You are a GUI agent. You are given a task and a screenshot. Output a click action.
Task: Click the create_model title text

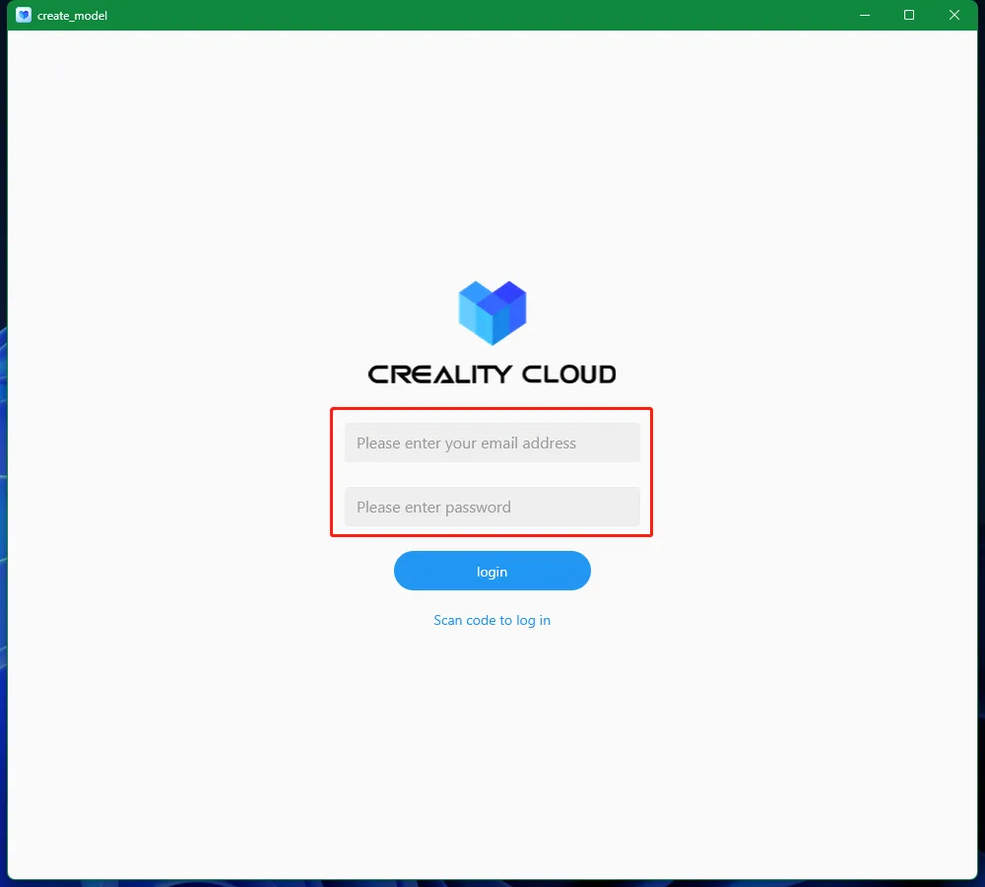tap(72, 16)
